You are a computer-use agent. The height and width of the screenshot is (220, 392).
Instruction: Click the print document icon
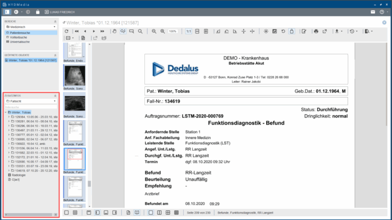pos(316,32)
